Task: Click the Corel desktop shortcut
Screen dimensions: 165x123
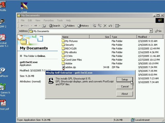Action: click(x=24, y=7)
